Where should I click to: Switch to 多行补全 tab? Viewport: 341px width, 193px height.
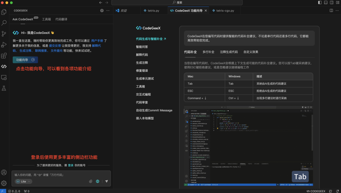(208, 52)
